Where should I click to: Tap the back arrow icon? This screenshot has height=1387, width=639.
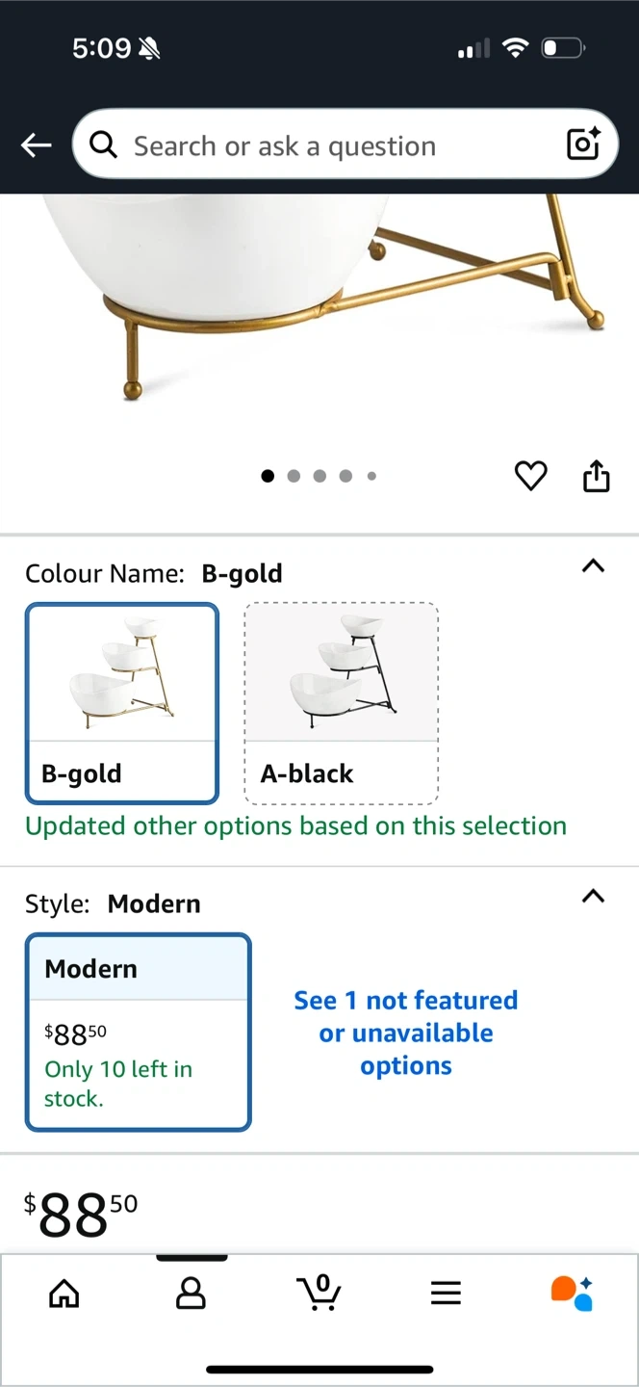(x=37, y=145)
